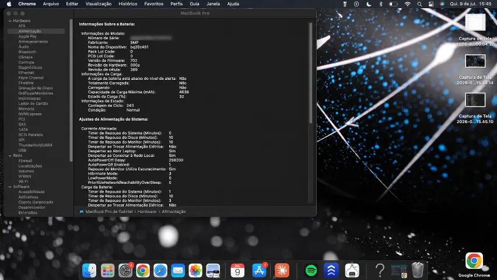
Task: Collapse the Hardware section in the sidebar
Action: pyautogui.click(x=10, y=21)
